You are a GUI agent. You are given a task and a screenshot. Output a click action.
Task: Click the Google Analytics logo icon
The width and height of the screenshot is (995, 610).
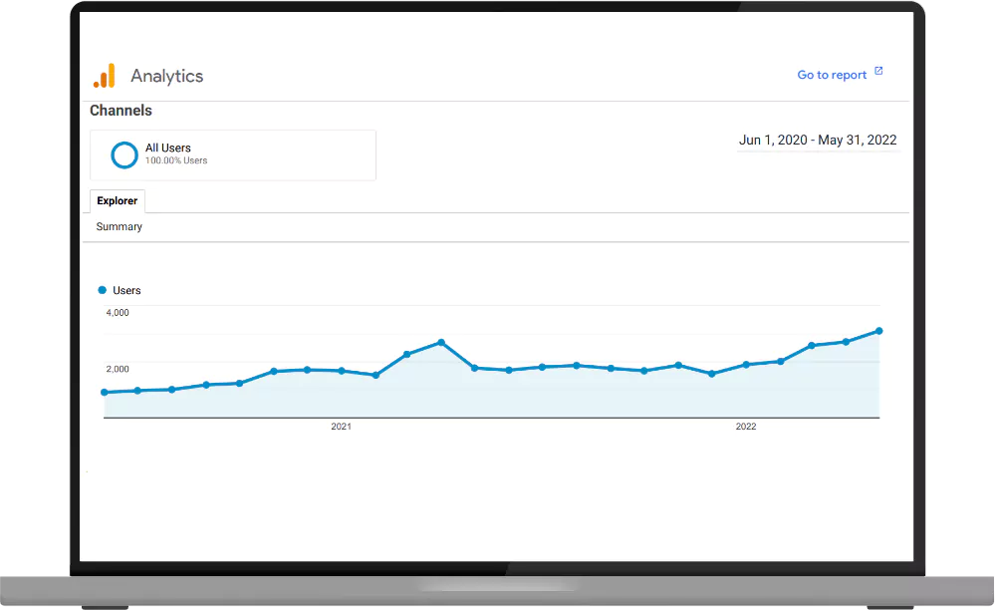coord(106,75)
